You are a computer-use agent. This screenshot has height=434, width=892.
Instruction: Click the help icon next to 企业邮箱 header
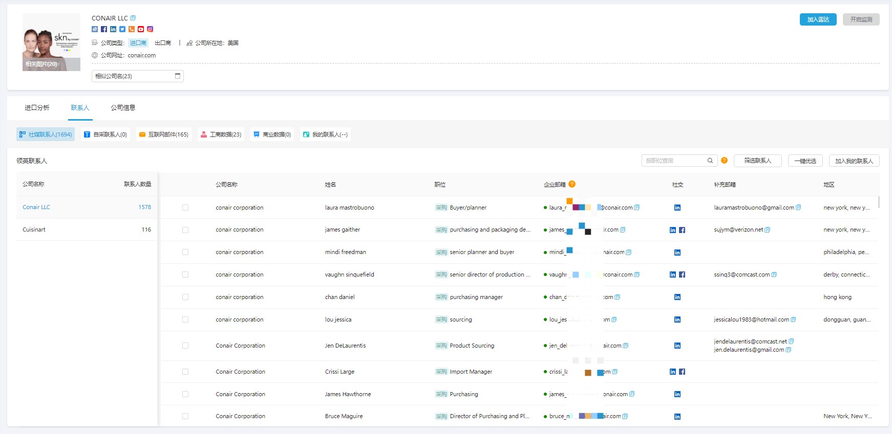click(572, 184)
